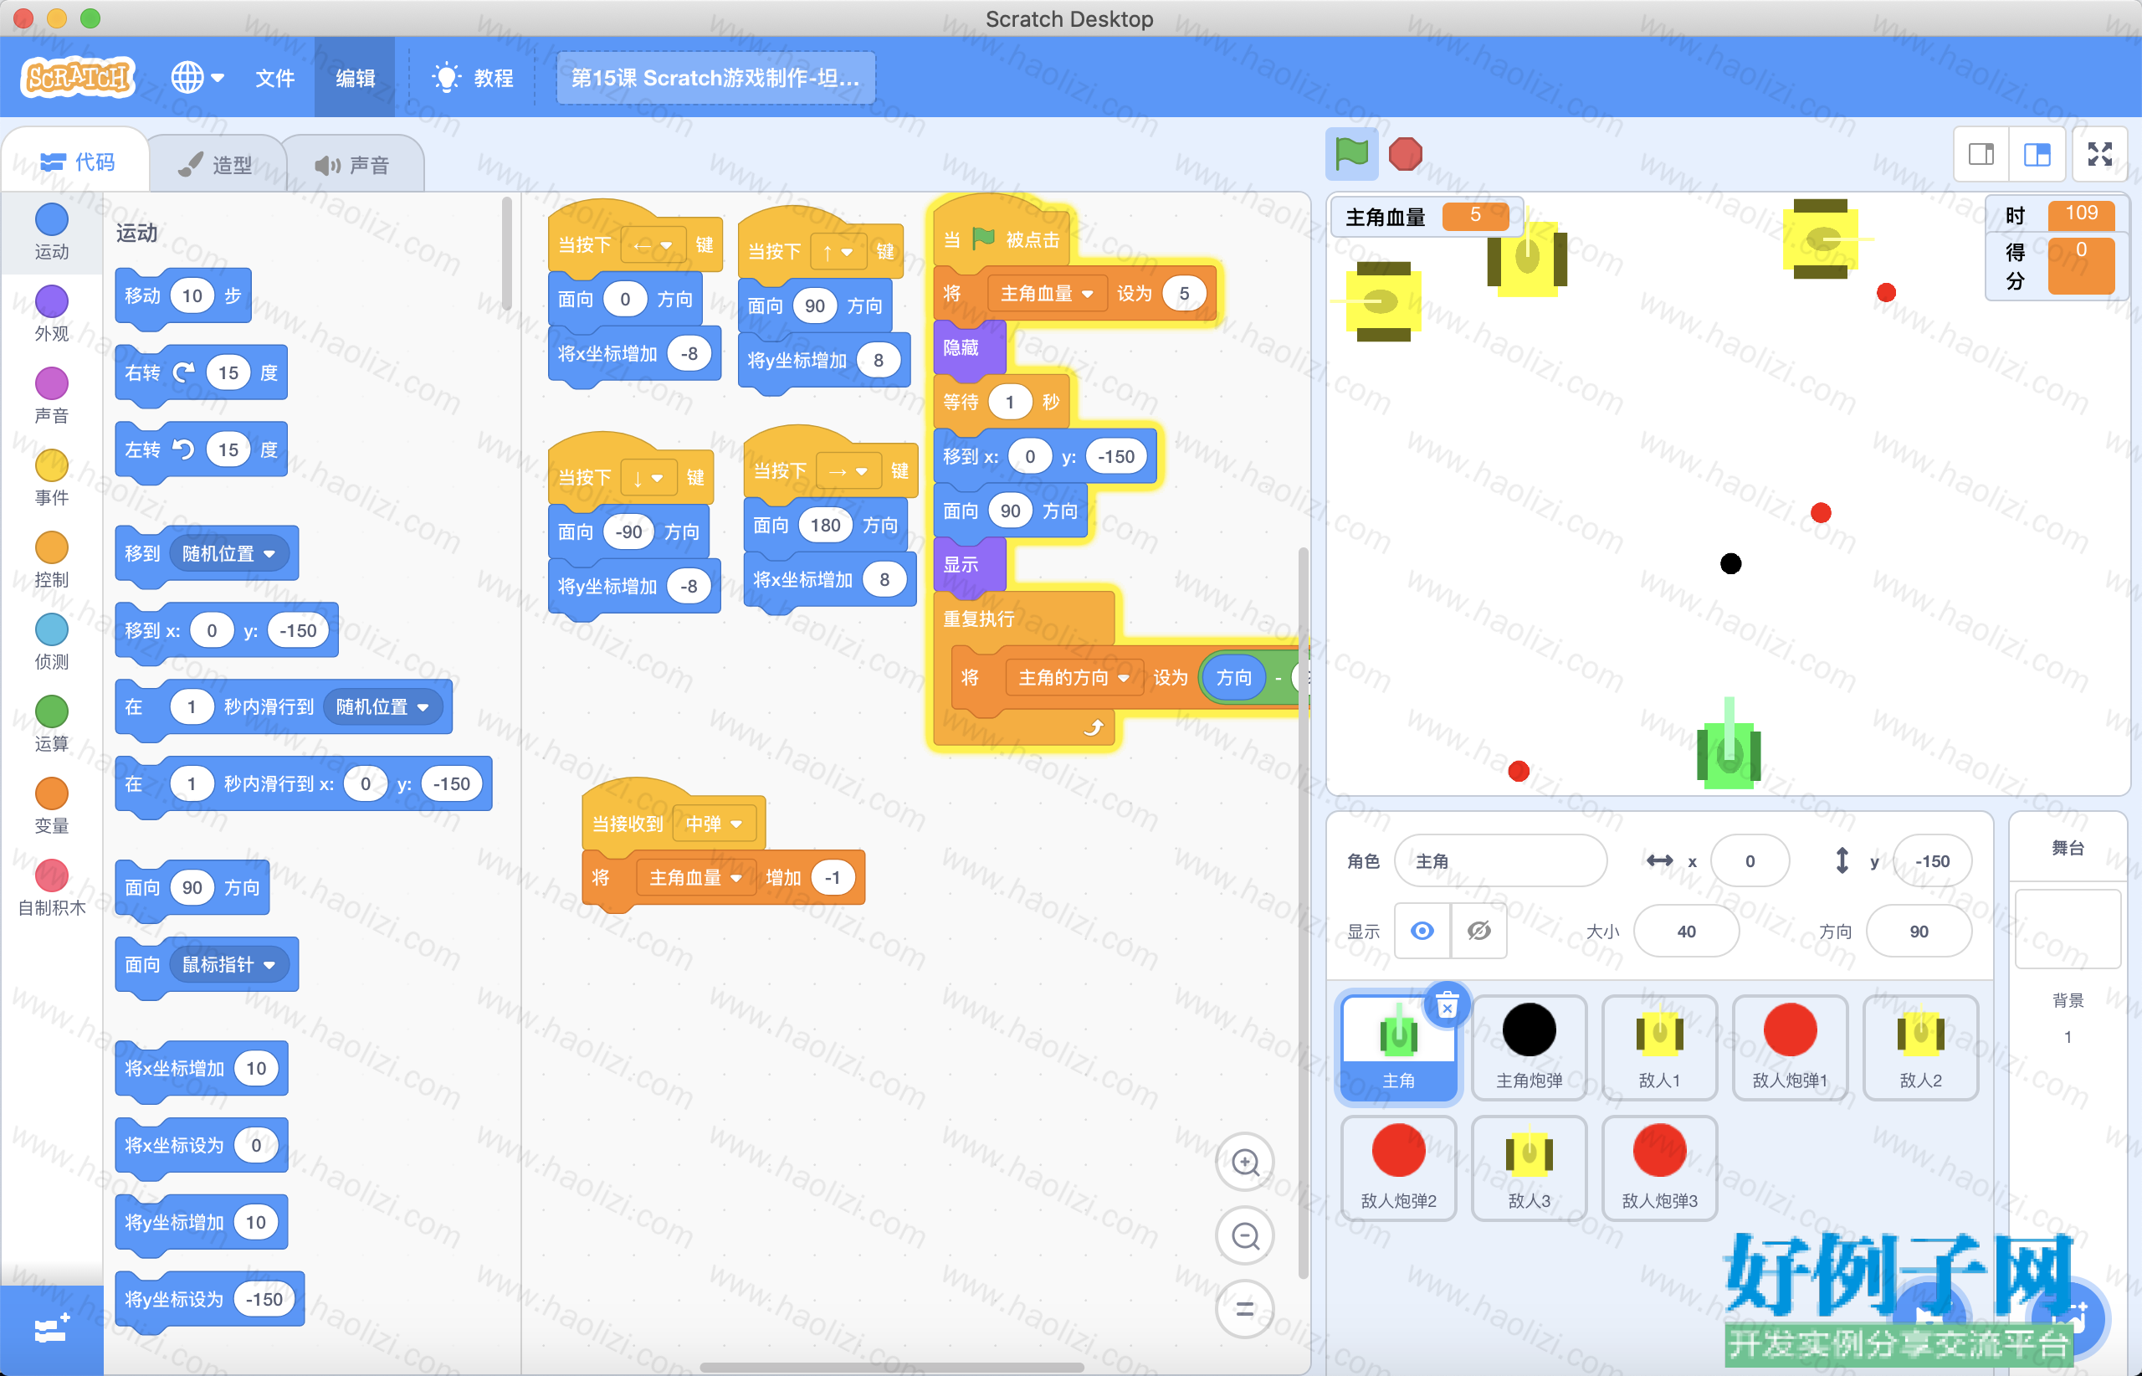Screen dimensions: 2142x1376
Task: Select the 变量 block category
Action: pyautogui.click(x=52, y=807)
